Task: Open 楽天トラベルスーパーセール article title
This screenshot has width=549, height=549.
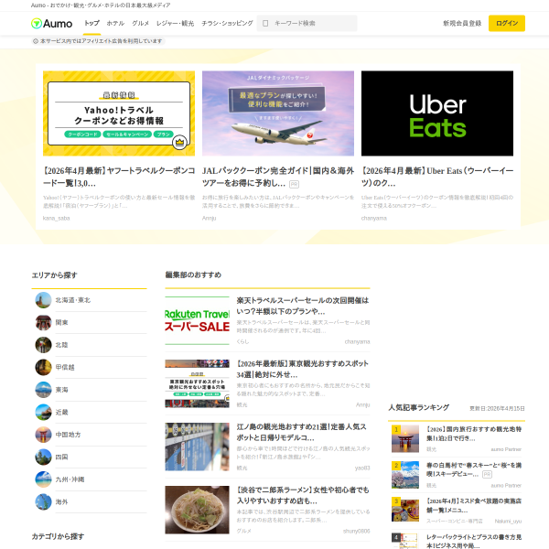Action: click(303, 306)
